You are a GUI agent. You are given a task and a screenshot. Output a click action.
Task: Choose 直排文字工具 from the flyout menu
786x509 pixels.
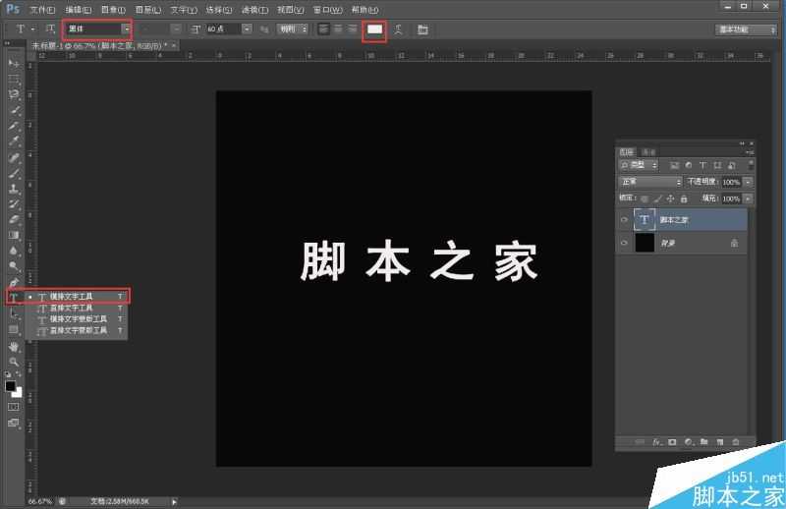click(x=79, y=308)
